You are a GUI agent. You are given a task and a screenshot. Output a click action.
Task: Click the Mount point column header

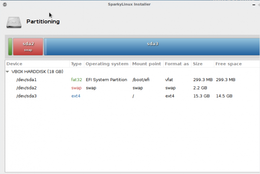click(x=147, y=64)
